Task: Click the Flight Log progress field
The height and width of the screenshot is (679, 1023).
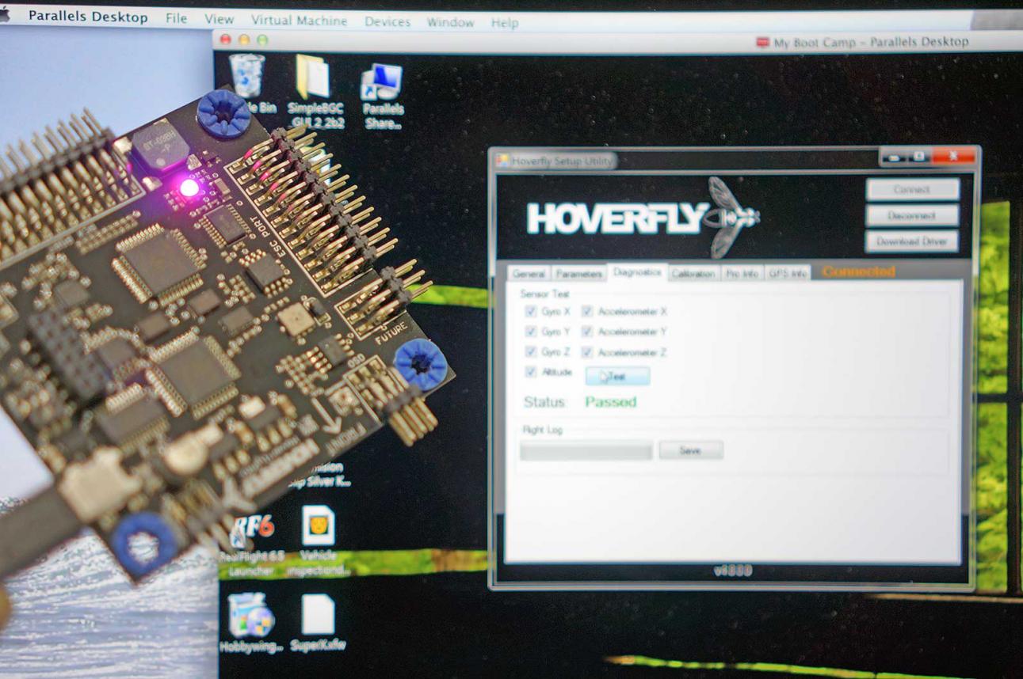Action: click(586, 451)
